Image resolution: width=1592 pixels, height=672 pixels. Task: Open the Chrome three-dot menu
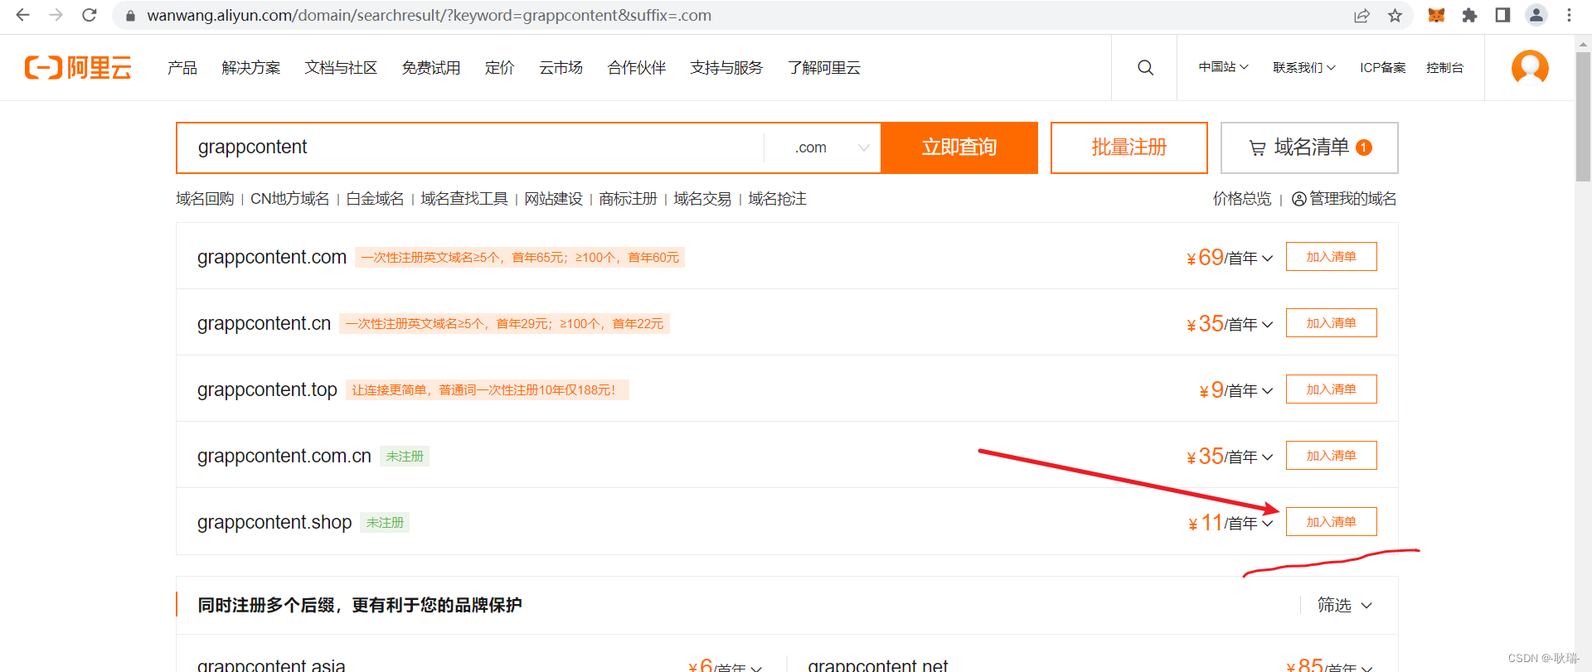(1569, 15)
